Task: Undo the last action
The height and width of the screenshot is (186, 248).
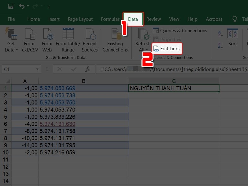Action: pyautogui.click(x=22, y=6)
